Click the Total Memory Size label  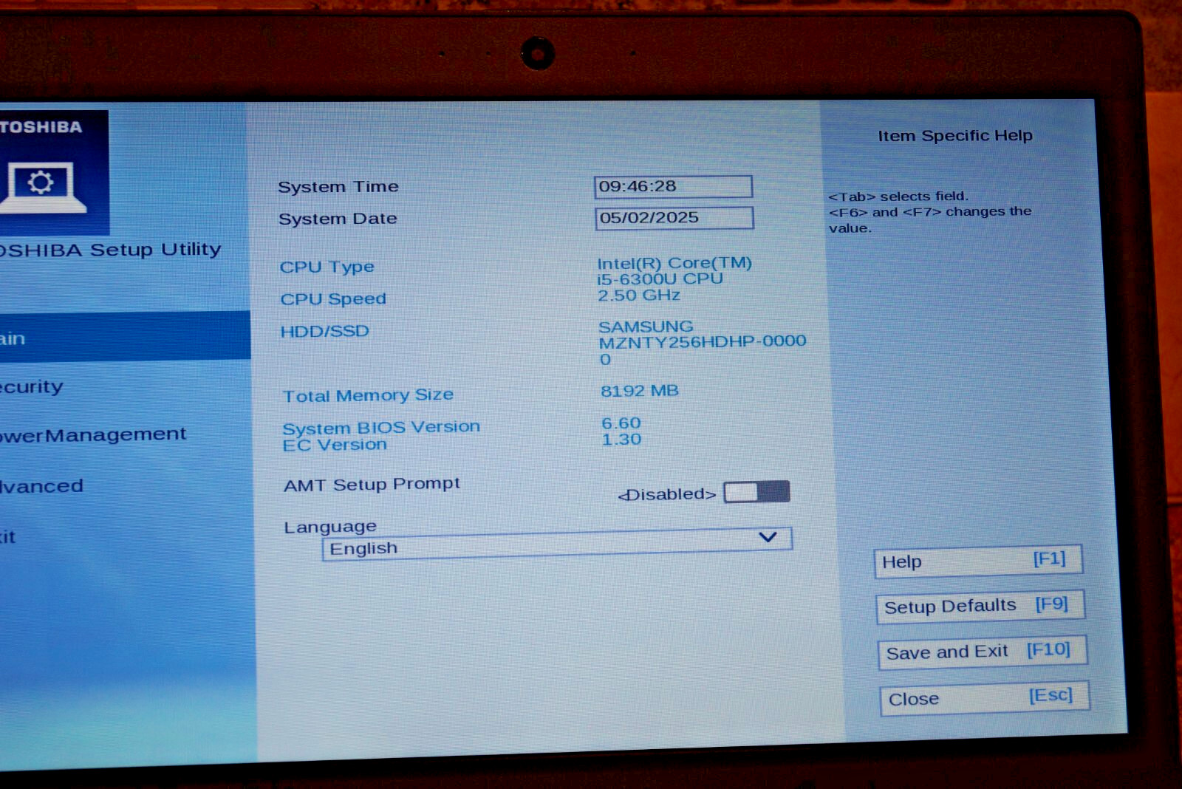(x=368, y=395)
